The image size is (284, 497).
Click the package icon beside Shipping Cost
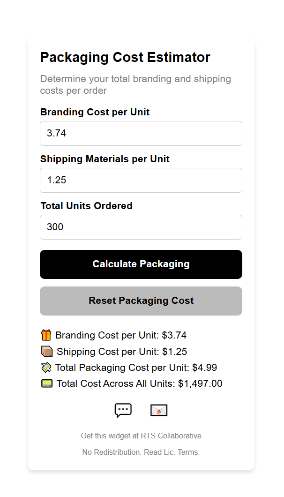tap(45, 351)
